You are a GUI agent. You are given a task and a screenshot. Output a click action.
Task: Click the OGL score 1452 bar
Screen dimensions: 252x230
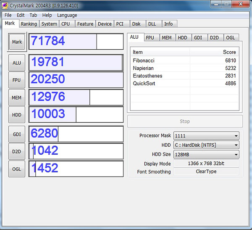76,169
